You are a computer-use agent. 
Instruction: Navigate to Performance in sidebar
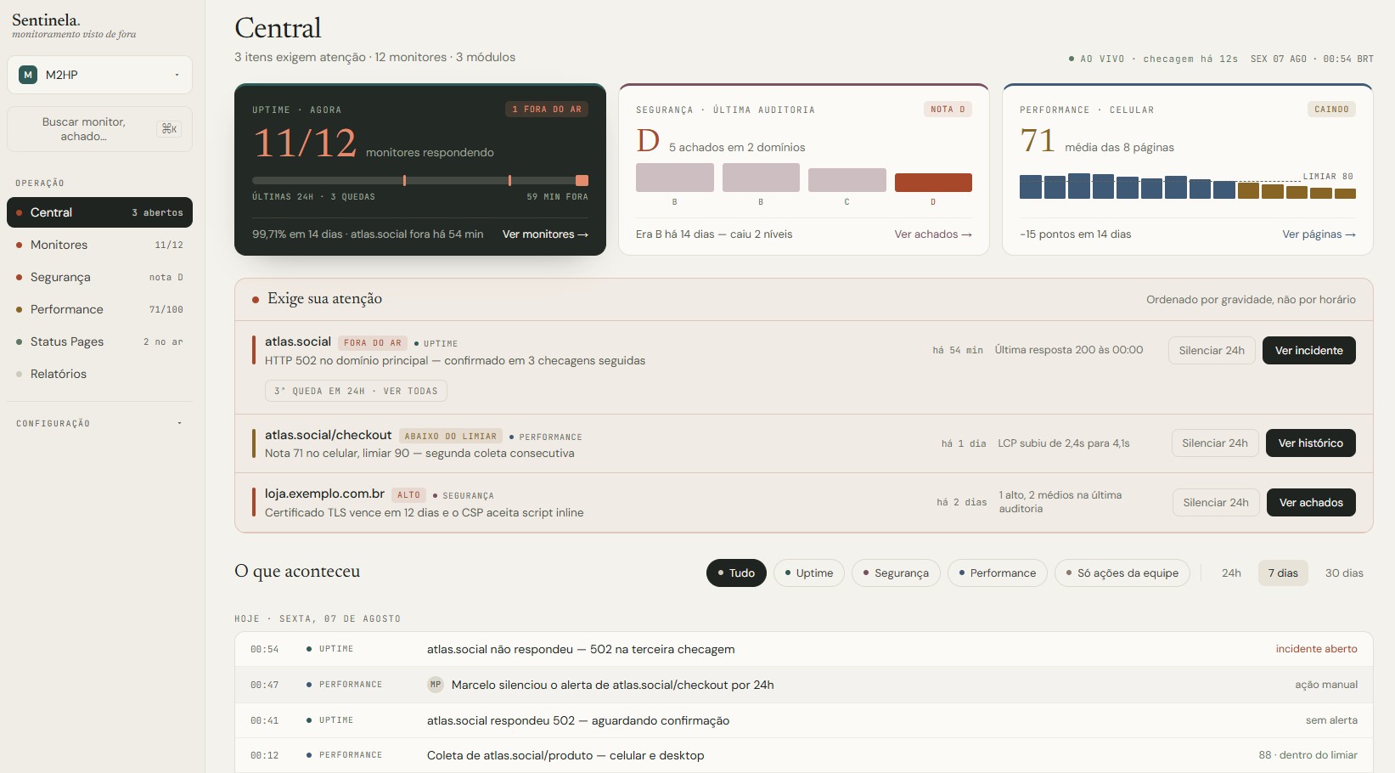(x=99, y=309)
